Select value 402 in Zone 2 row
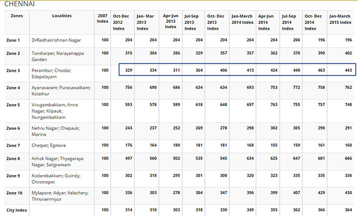This screenshot has height=216, width=358. click(x=348, y=53)
